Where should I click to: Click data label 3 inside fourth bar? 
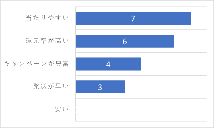pos(100,87)
